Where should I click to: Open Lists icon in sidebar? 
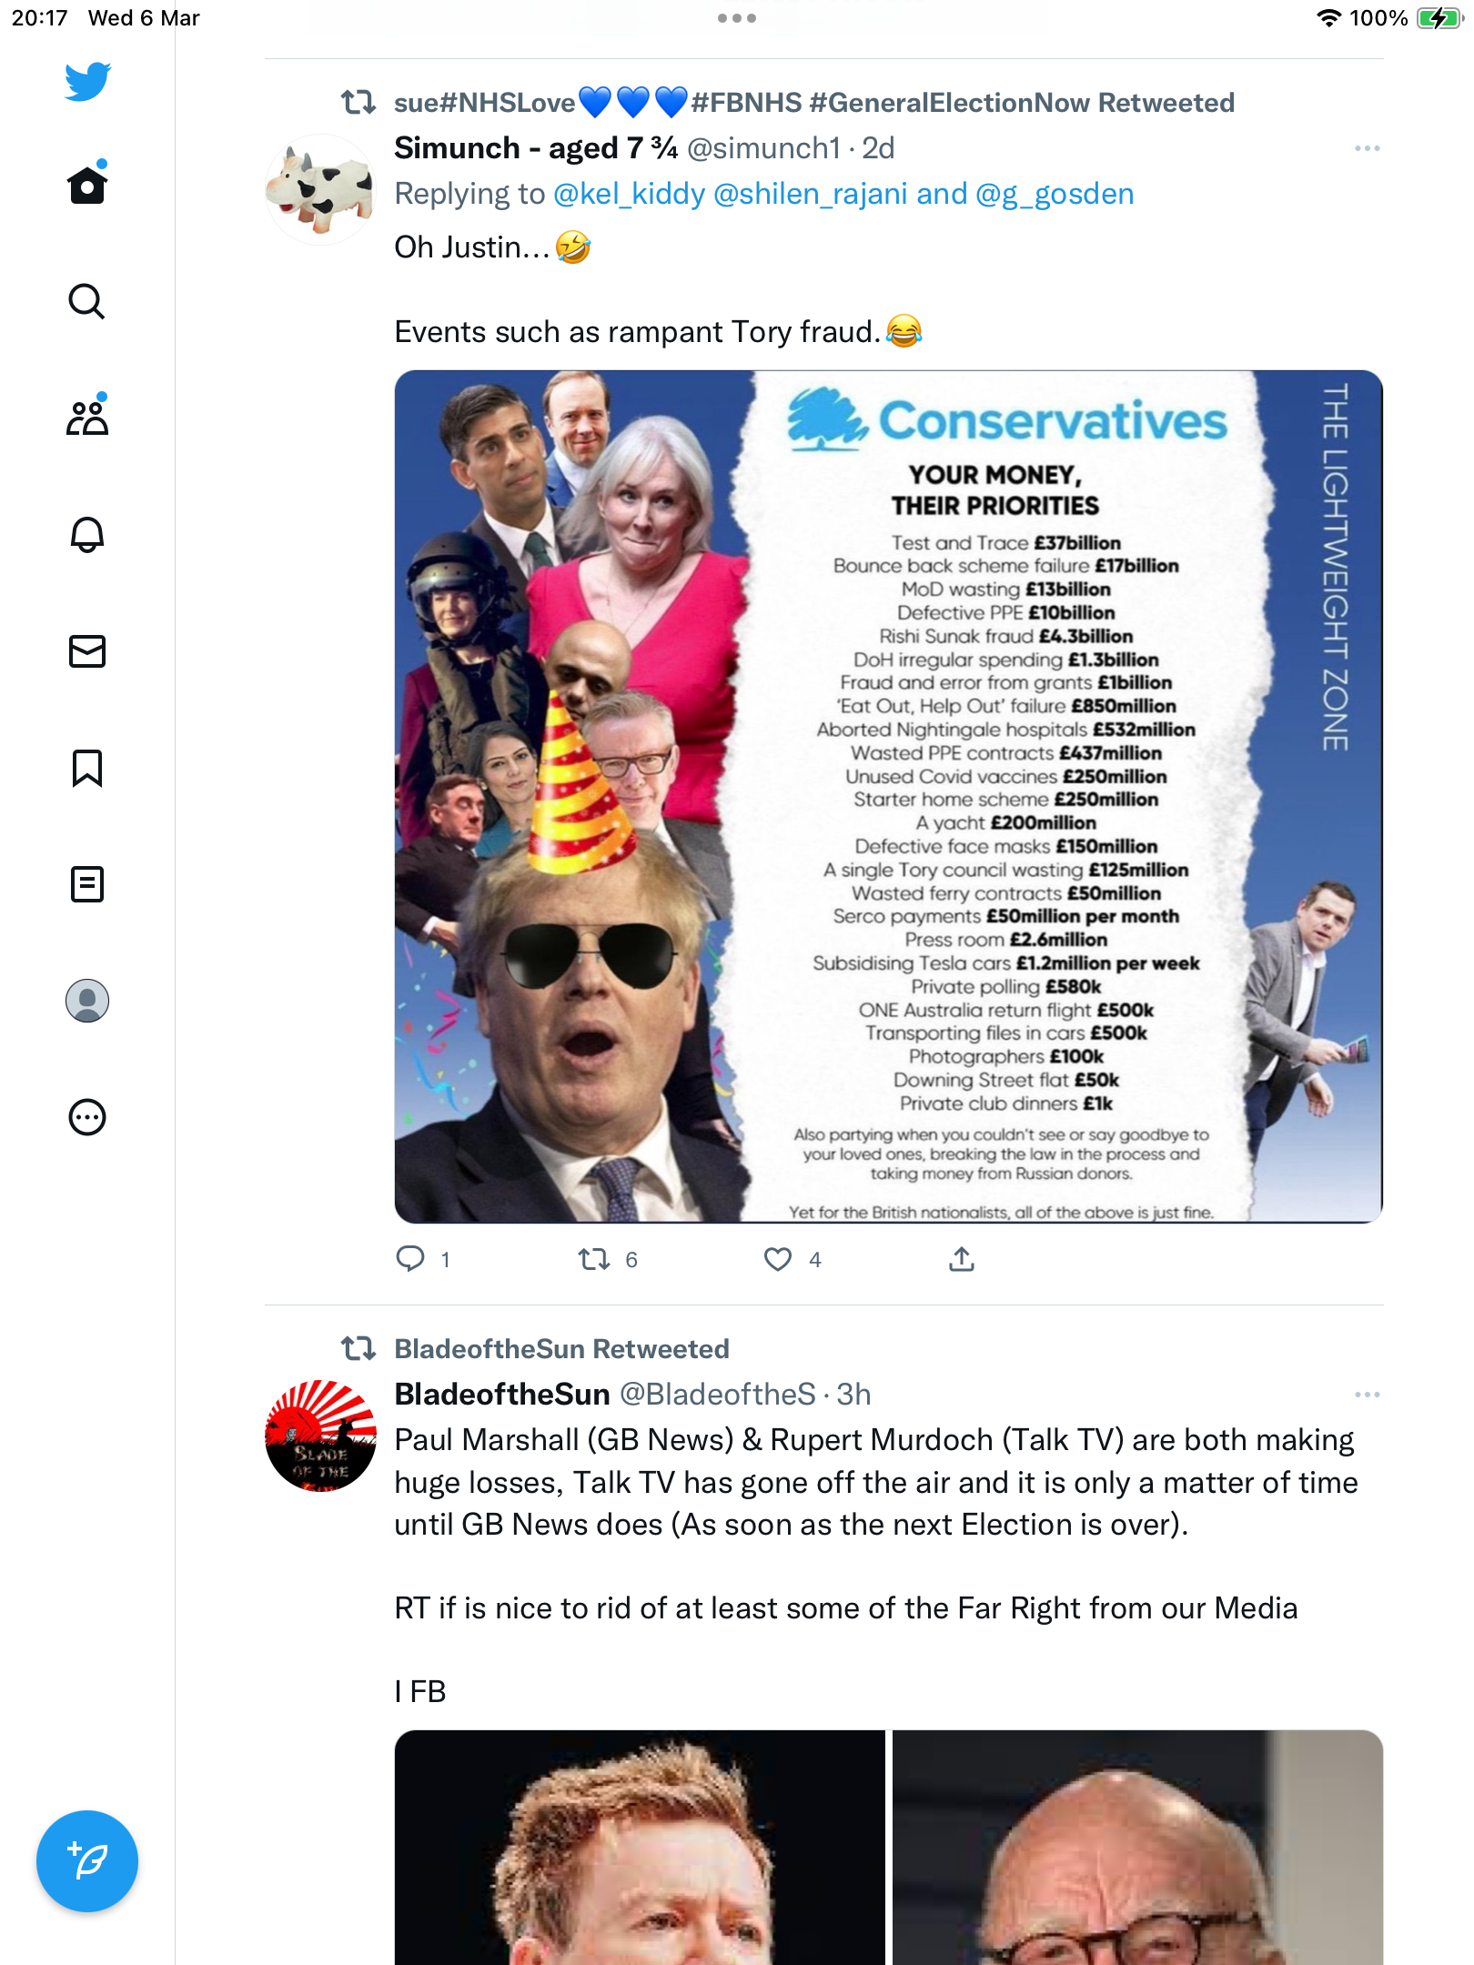87,884
